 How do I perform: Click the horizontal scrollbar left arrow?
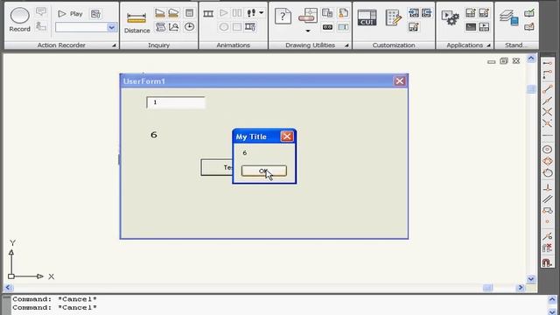point(9,288)
